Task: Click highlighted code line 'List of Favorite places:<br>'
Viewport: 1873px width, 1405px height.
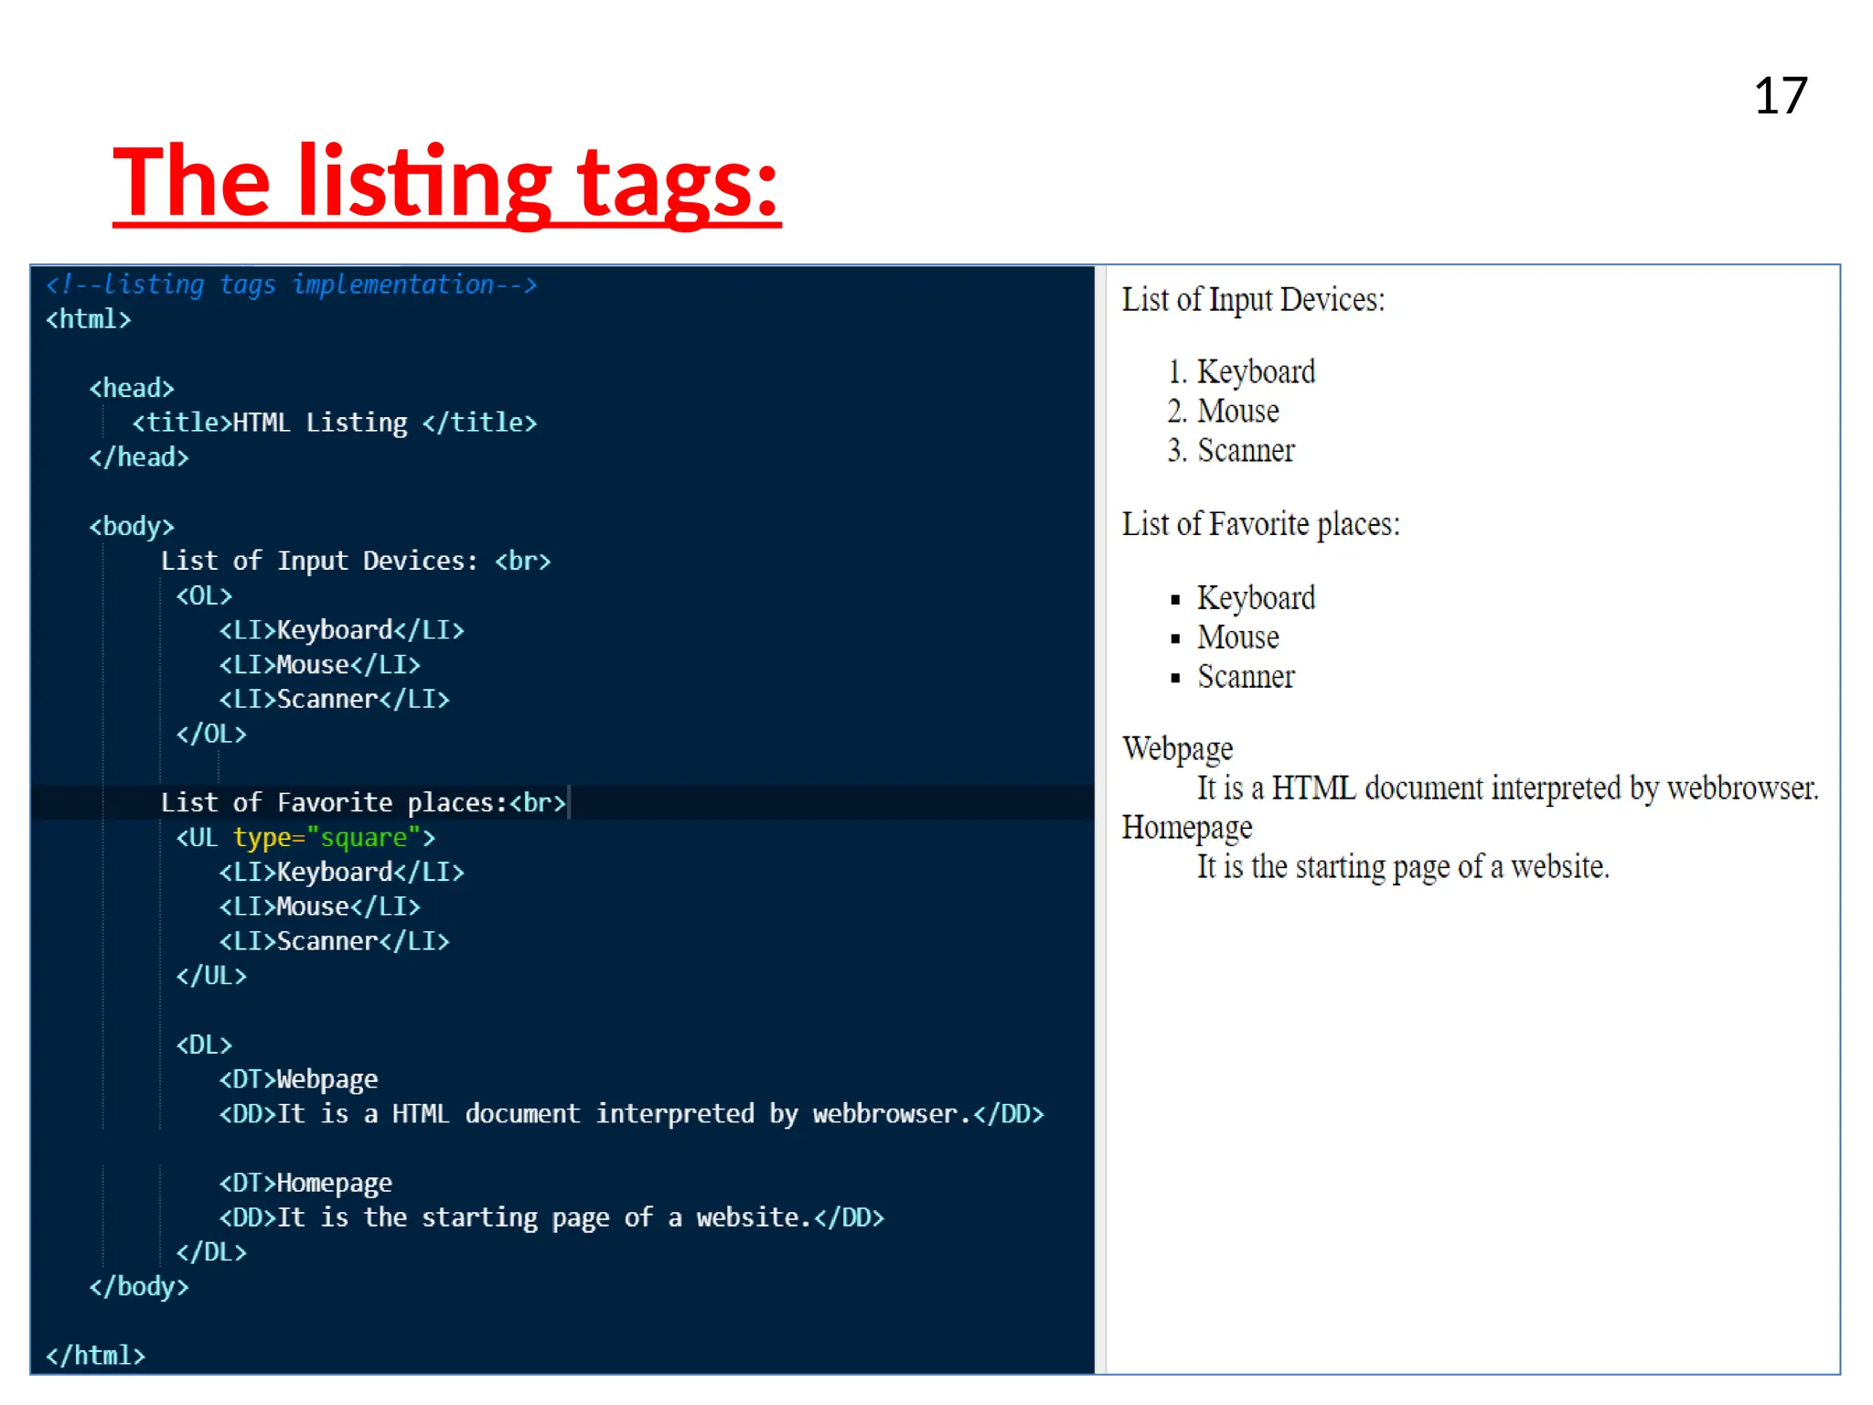Action: coord(363,802)
